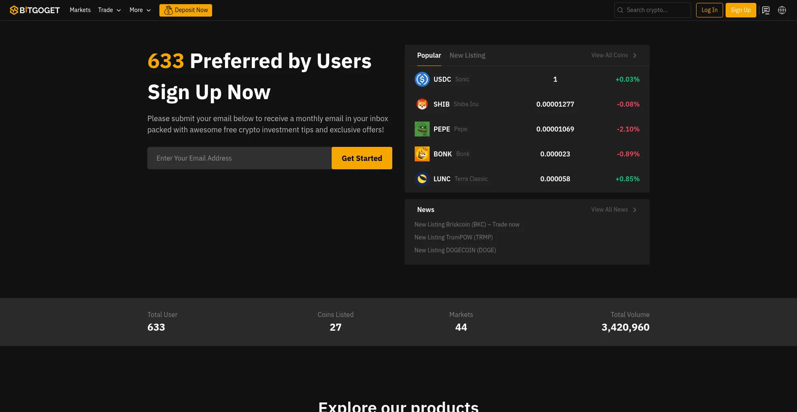This screenshot has width=797, height=412.
Task: Click the LUNC Terra Classic coin icon
Action: [x=422, y=179]
